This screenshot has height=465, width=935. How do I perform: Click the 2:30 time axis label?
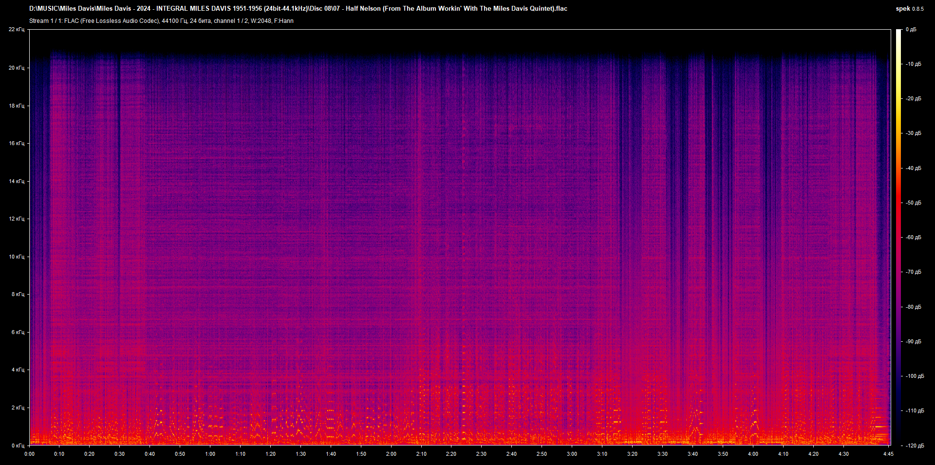point(481,454)
